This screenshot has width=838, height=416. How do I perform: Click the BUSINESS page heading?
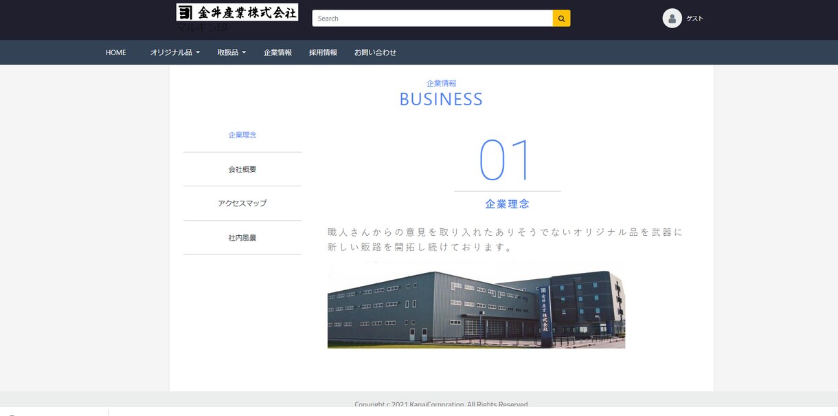point(441,99)
